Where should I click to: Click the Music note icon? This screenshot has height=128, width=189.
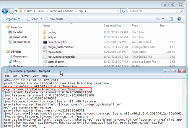(x=10, y=61)
